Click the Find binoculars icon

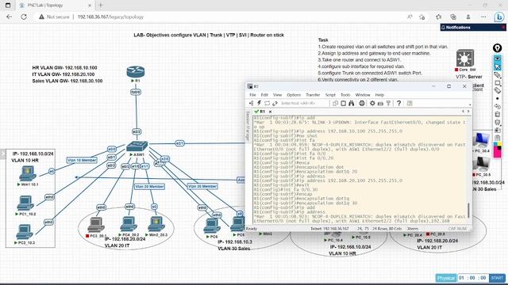click(351, 103)
